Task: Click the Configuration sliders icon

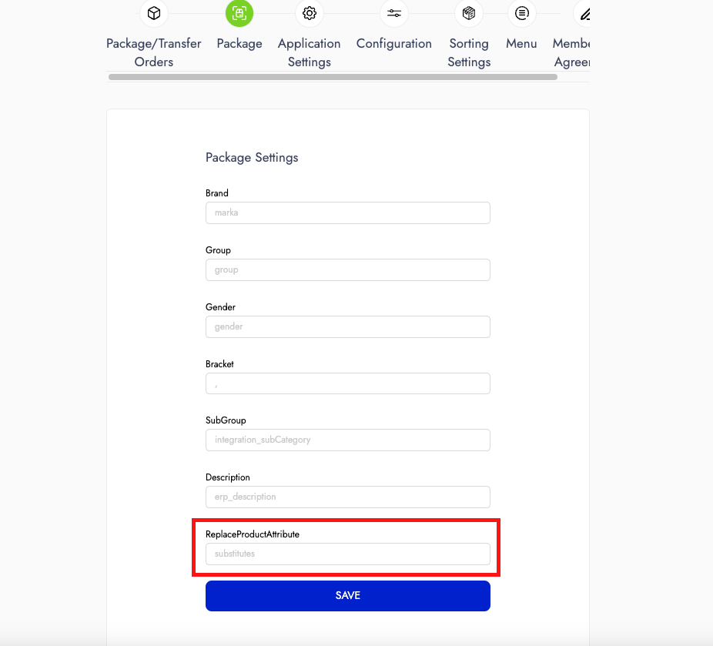Action: [394, 13]
